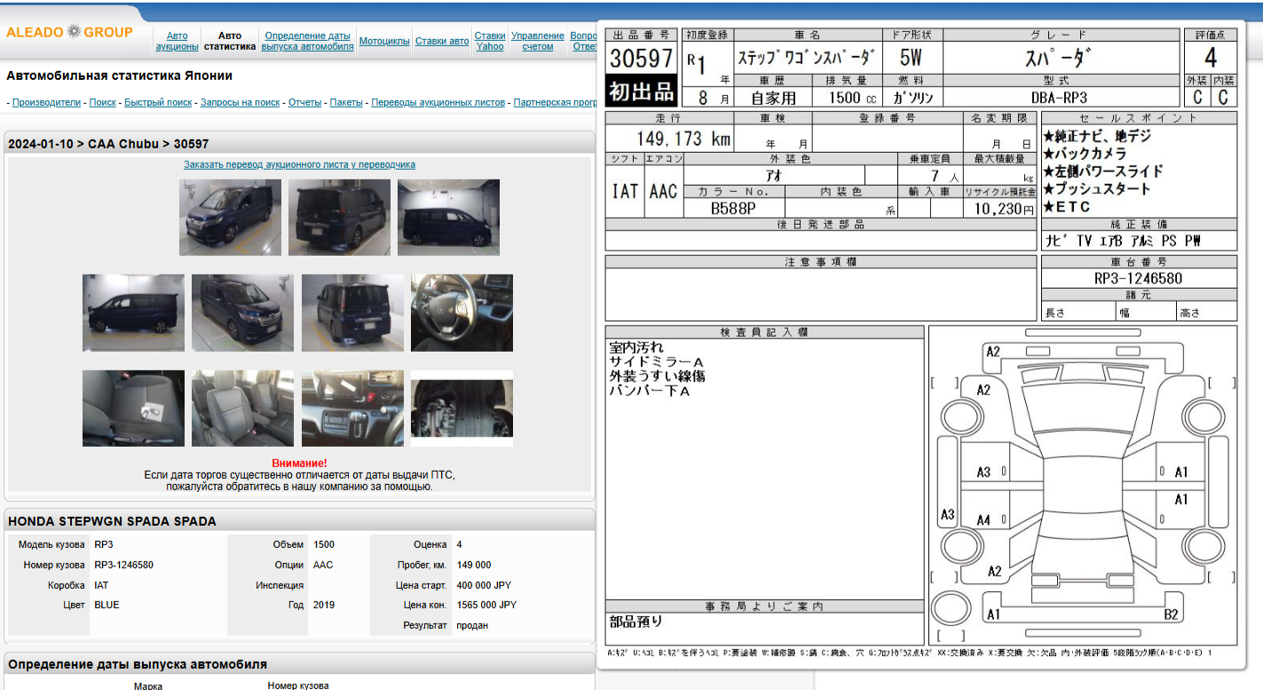The image size is (1263, 690).
Task: Click the year value 2019
Action: (324, 605)
